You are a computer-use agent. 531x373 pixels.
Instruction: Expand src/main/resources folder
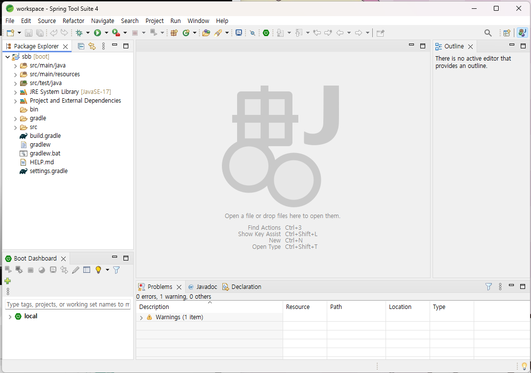[15, 75]
